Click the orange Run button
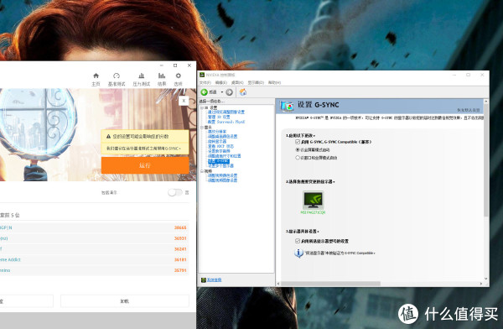The image size is (503, 329). coord(145,165)
